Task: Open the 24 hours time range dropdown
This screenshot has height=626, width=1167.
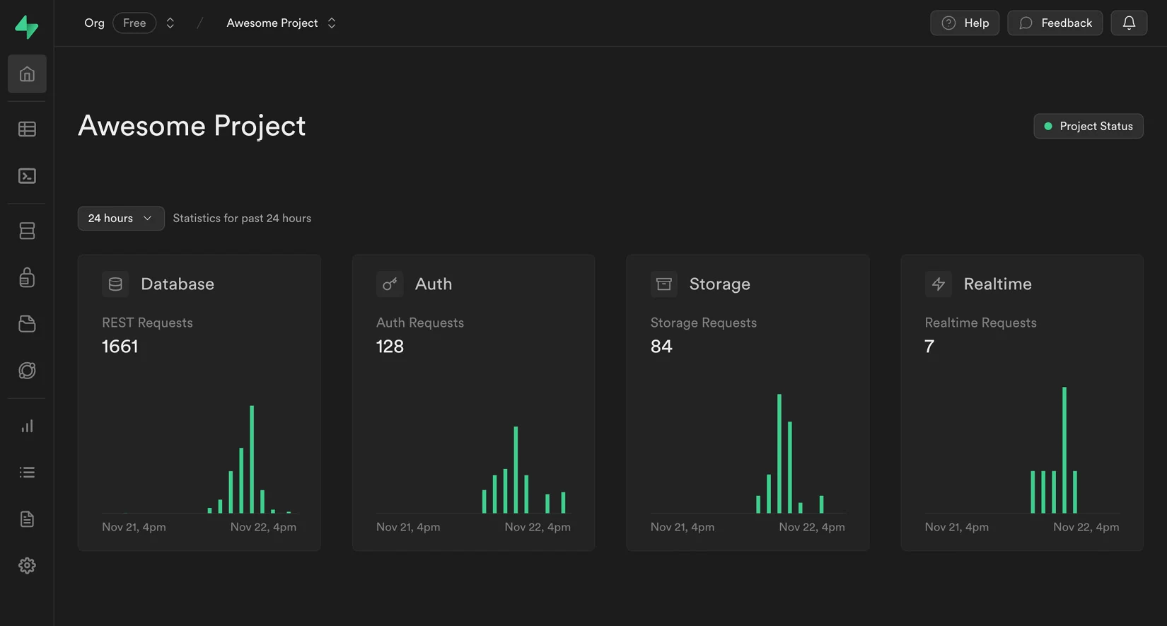Action: (x=121, y=218)
